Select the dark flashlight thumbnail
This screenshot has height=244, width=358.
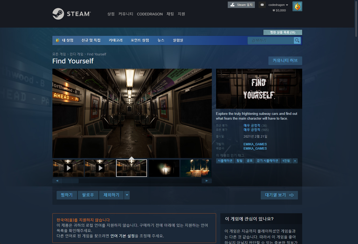164,168
